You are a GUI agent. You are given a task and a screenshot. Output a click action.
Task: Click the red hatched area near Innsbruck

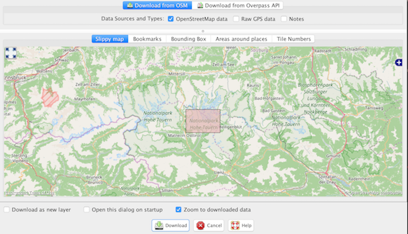pyautogui.click(x=50, y=97)
